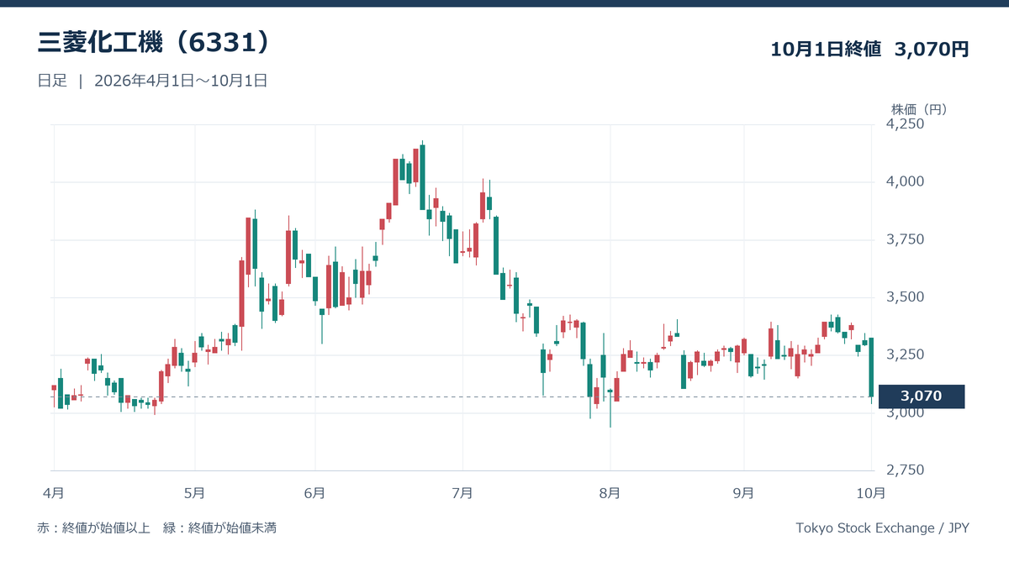
Task: Click the Tokyo Stock Exchange / JPY source note
Action: (x=882, y=528)
